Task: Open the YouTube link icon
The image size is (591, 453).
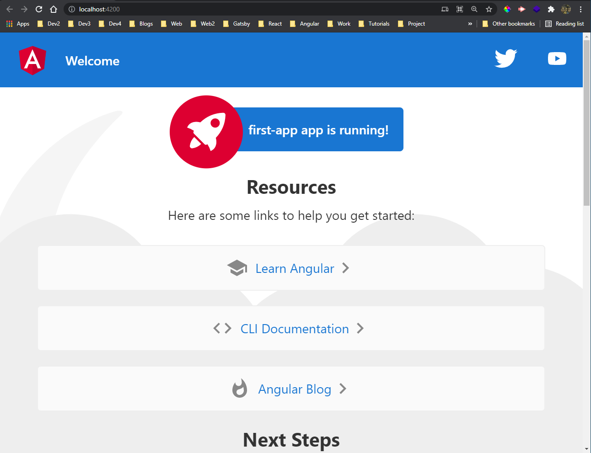Action: click(557, 59)
